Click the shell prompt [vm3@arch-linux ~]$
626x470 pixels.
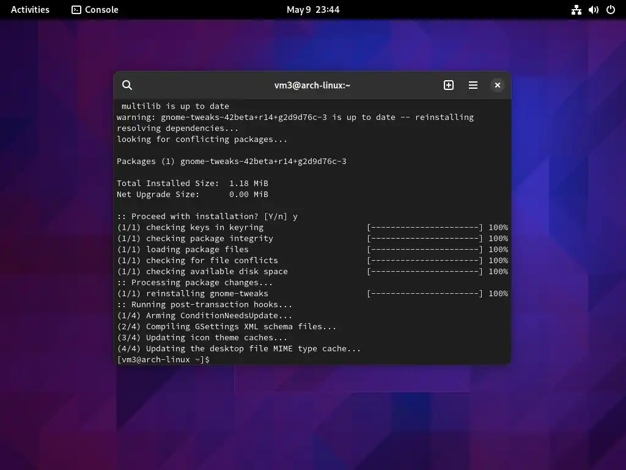tap(163, 359)
